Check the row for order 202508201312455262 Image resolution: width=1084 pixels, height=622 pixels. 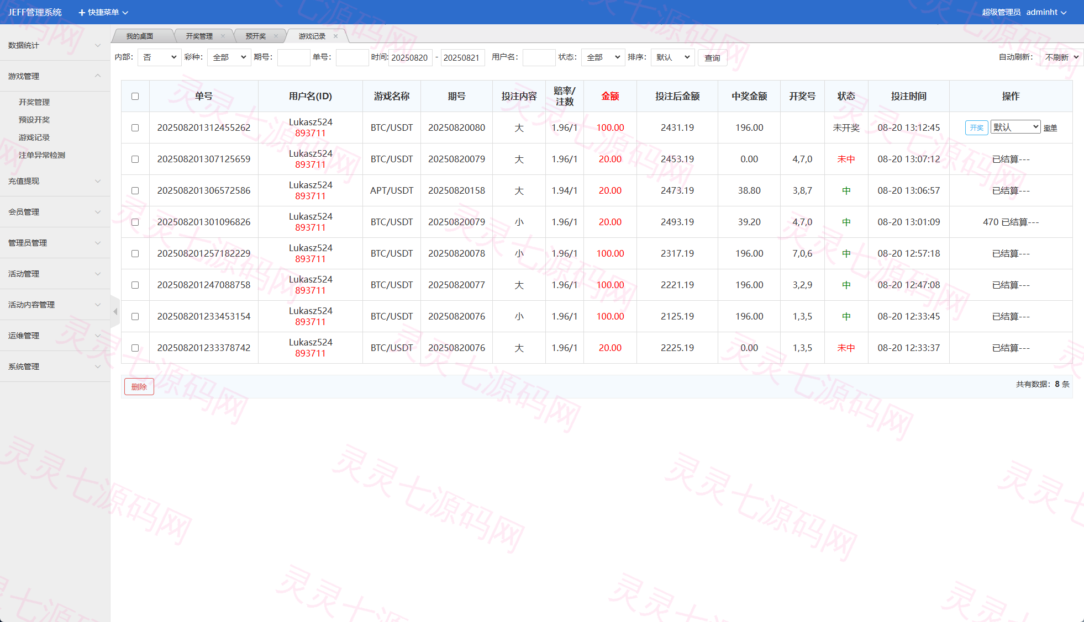[135, 128]
